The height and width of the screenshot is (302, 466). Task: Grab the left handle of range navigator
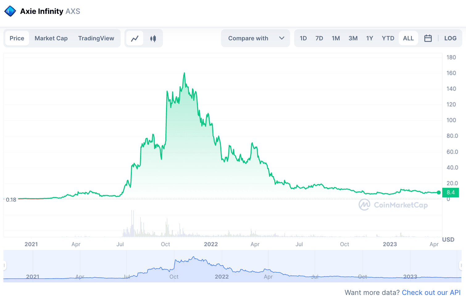5,265
